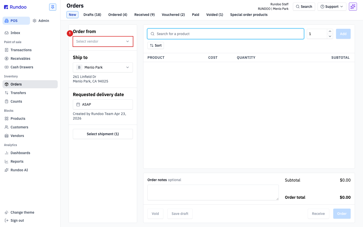Click the Sign out arrow icon
Image resolution: width=363 pixels, height=227 pixels.
point(7,220)
